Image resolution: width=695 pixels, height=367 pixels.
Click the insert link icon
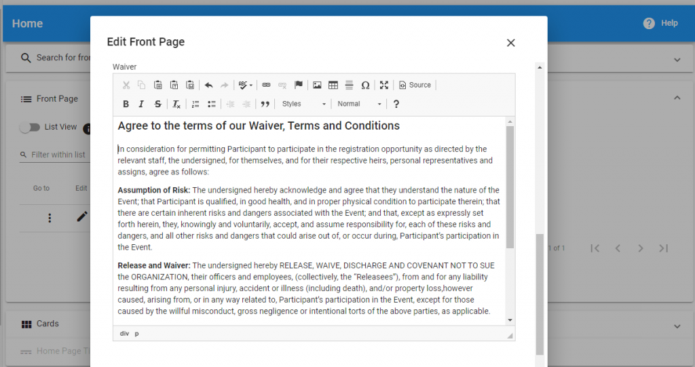266,85
